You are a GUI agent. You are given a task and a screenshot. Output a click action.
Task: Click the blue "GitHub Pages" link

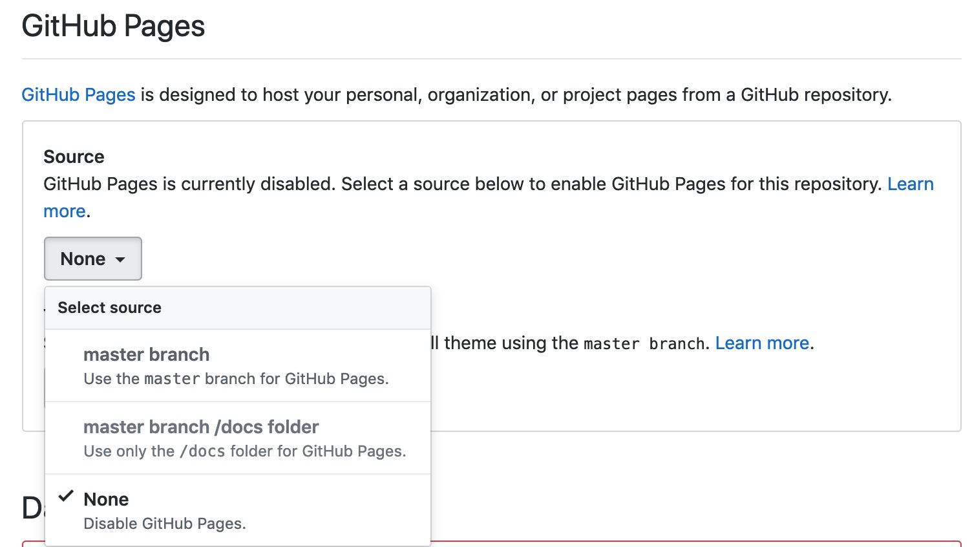click(x=78, y=94)
